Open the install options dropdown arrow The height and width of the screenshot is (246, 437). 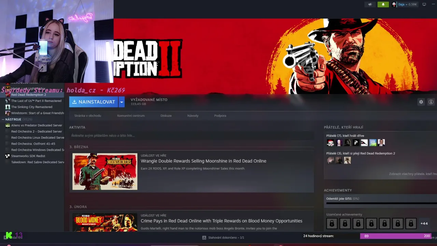coord(122,102)
